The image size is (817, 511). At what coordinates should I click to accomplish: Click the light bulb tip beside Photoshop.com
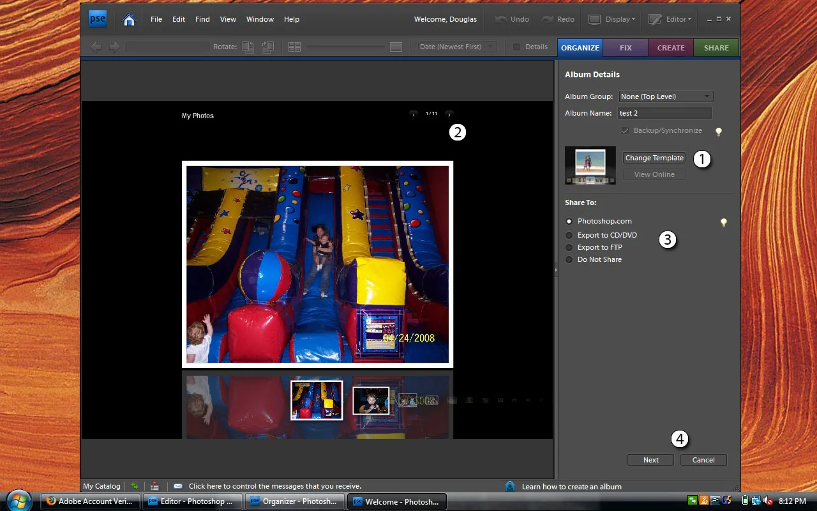[x=724, y=222]
